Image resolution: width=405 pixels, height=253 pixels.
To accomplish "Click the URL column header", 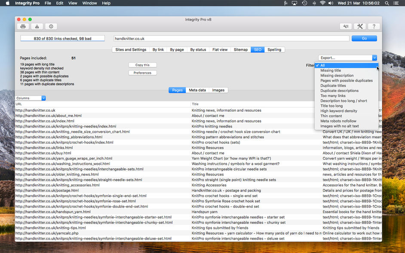I will (x=103, y=104).
